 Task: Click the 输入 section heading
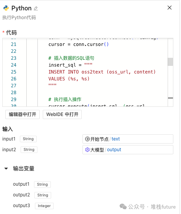tap(8, 129)
